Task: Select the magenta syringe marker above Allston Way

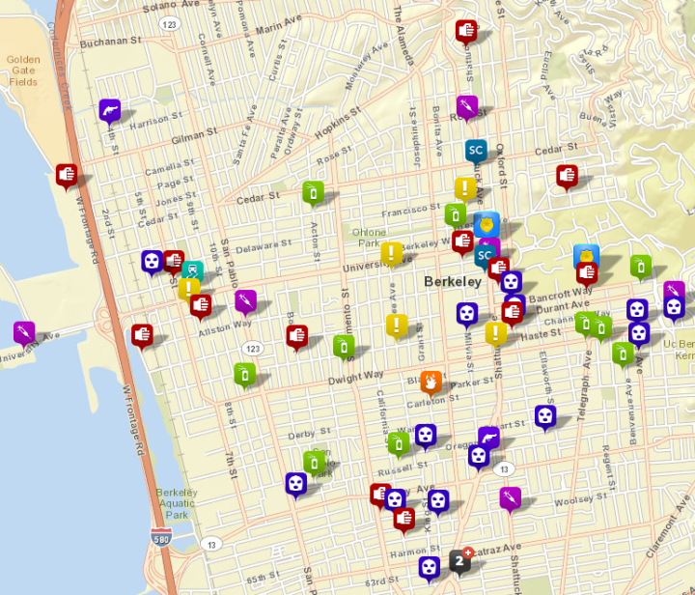Action: 246,302
